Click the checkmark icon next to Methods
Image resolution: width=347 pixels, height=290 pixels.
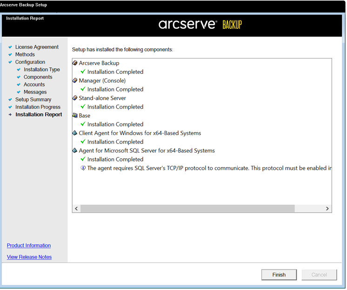(x=10, y=54)
